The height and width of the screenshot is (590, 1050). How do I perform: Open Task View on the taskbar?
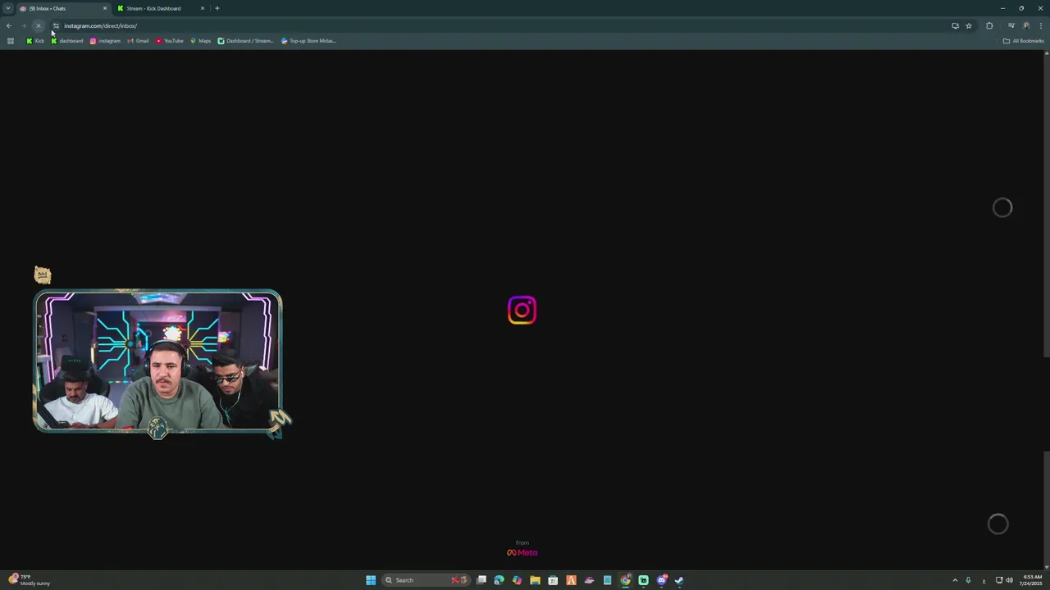(482, 580)
